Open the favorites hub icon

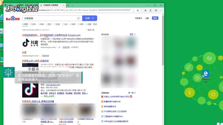click(x=145, y=10)
